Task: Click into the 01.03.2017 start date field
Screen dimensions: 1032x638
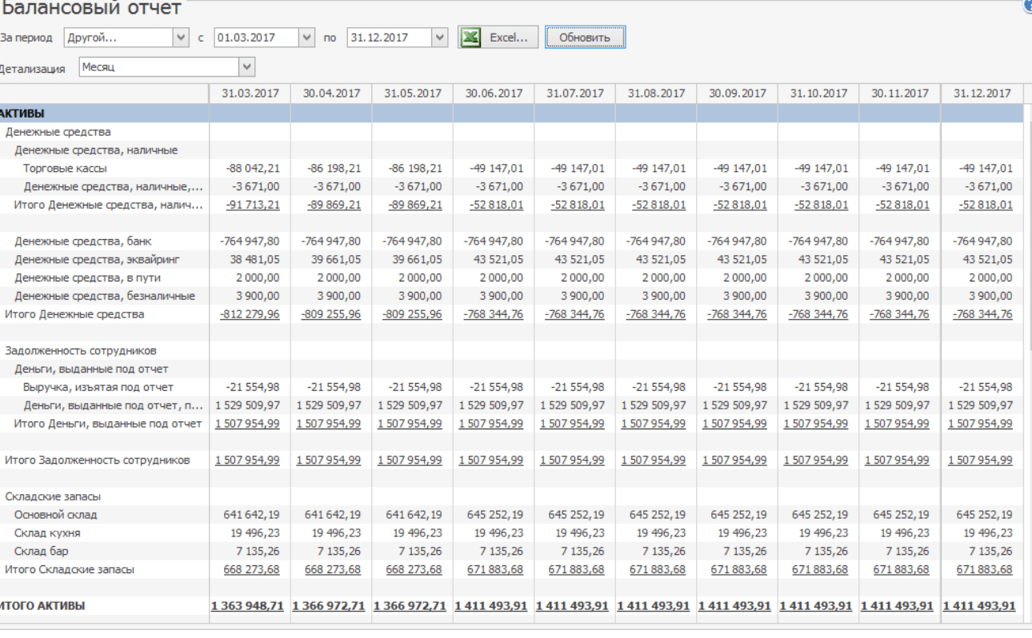Action: click(x=254, y=38)
